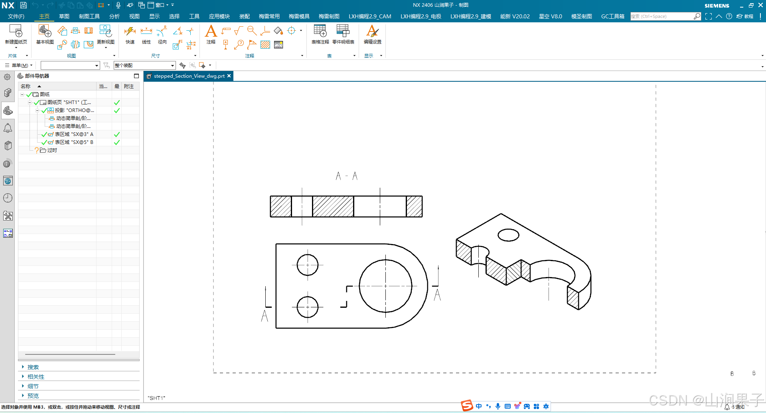
Task: Click the Image insert icon in Annotation group
Action: point(278,45)
